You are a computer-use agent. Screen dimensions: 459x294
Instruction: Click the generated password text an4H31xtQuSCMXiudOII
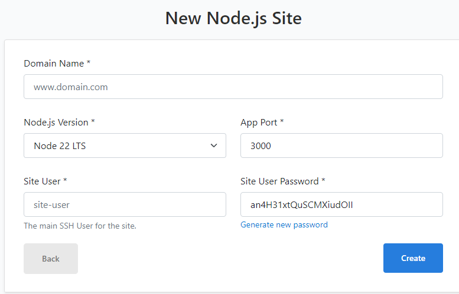pos(301,204)
